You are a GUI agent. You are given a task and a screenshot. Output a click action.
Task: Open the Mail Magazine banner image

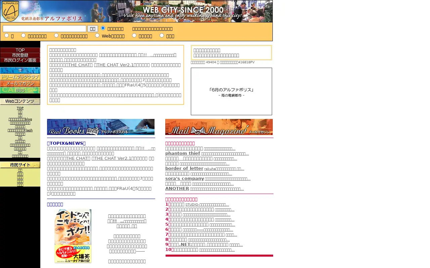(219, 127)
